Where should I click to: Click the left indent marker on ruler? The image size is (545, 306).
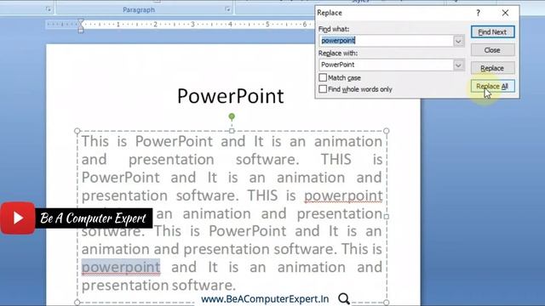pos(81,30)
